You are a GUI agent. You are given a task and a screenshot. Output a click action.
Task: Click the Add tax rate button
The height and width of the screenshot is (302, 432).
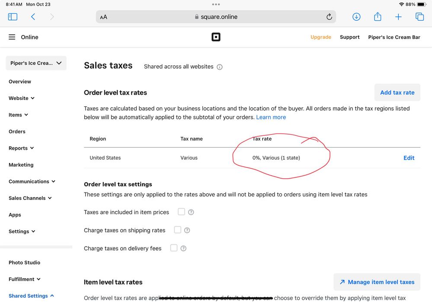[x=397, y=93]
